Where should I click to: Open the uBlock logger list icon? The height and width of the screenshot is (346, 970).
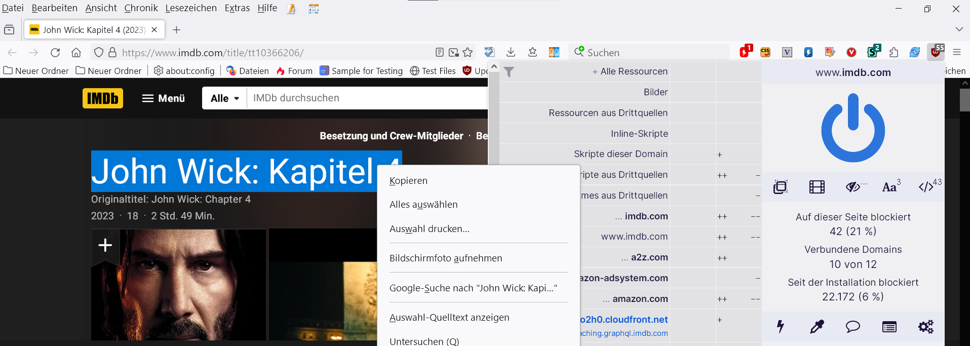tap(889, 327)
